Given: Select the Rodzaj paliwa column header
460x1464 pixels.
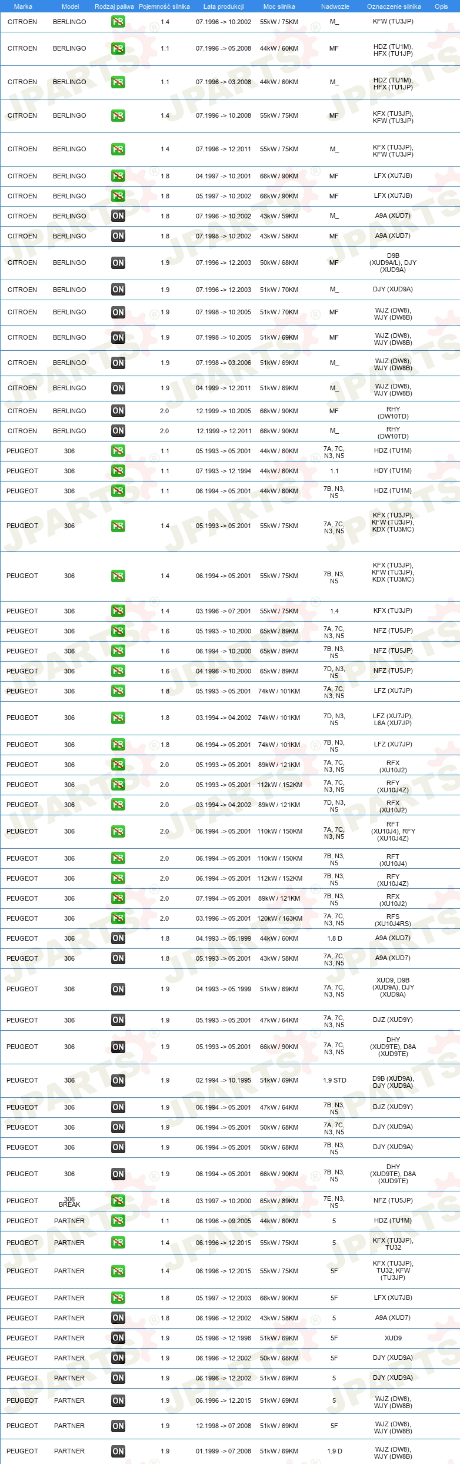Looking at the screenshot, I should click(114, 6).
